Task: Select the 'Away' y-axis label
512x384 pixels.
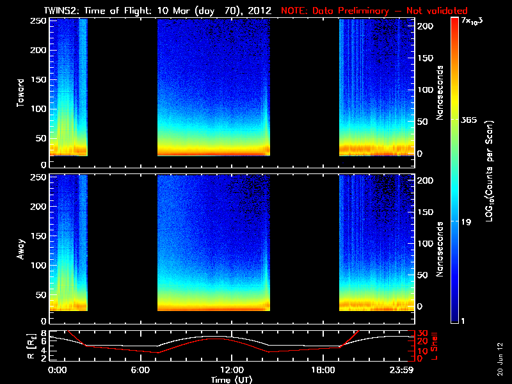Action: [21, 248]
